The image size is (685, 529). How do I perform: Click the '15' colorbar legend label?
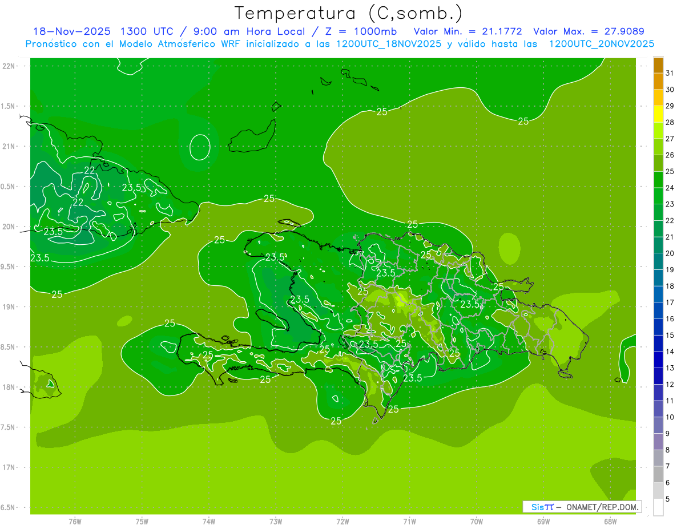click(x=670, y=336)
